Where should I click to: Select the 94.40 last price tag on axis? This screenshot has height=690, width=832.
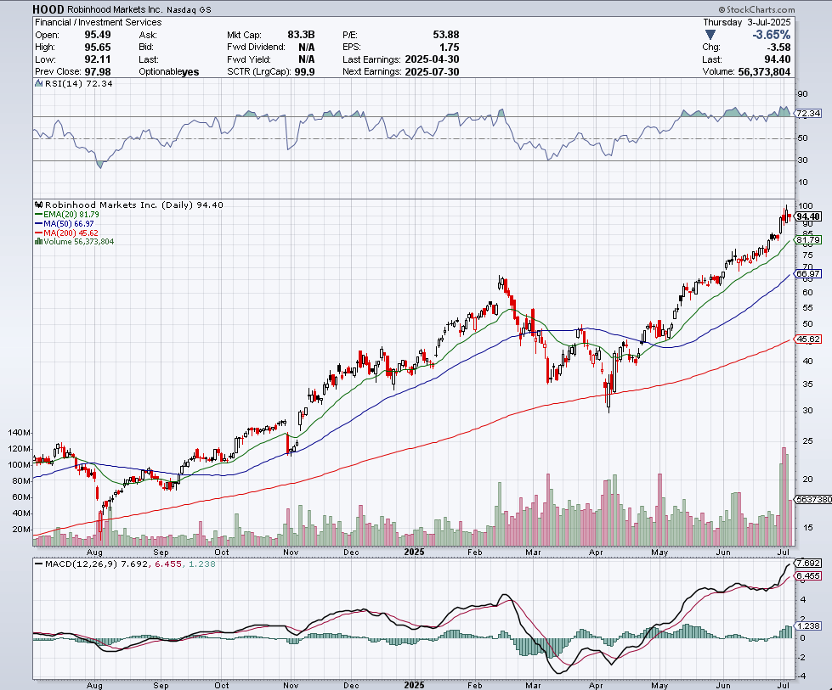pos(808,216)
